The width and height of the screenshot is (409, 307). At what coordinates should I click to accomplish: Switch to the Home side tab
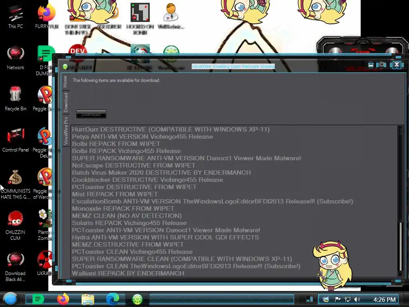click(x=65, y=82)
